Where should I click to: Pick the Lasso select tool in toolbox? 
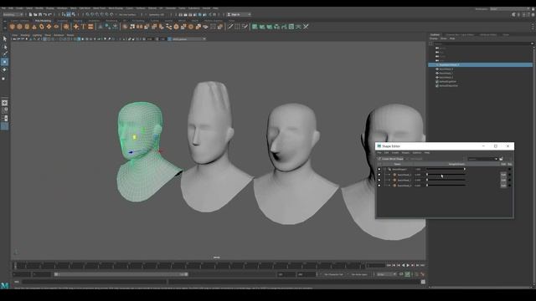(x=5, y=47)
